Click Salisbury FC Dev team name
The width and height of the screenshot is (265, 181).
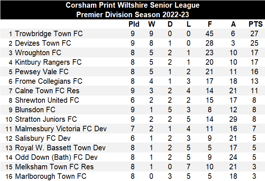(43, 138)
